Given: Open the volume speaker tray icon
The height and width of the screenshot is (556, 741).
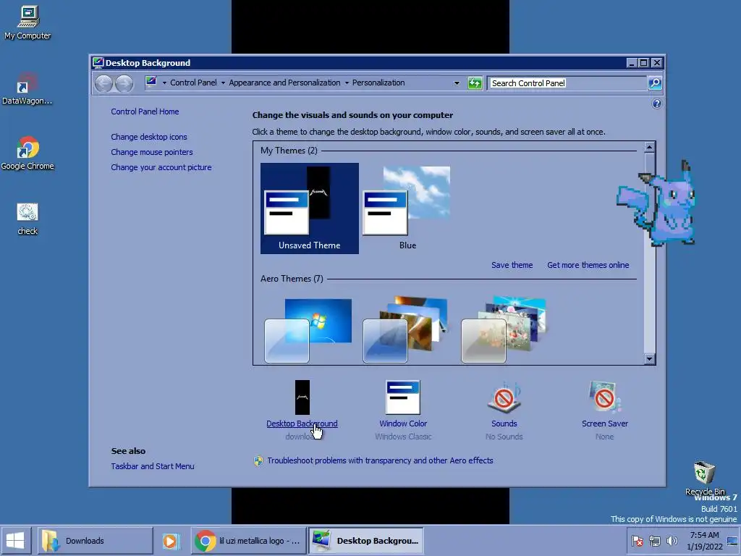Looking at the screenshot, I should (672, 540).
